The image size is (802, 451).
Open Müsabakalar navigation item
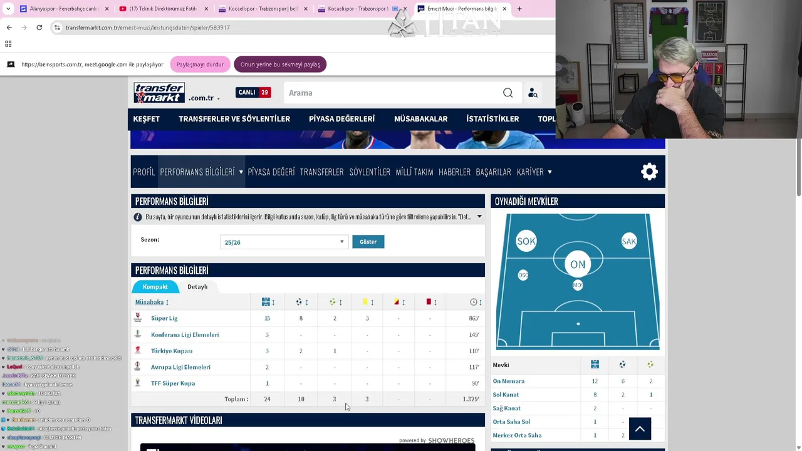420,118
